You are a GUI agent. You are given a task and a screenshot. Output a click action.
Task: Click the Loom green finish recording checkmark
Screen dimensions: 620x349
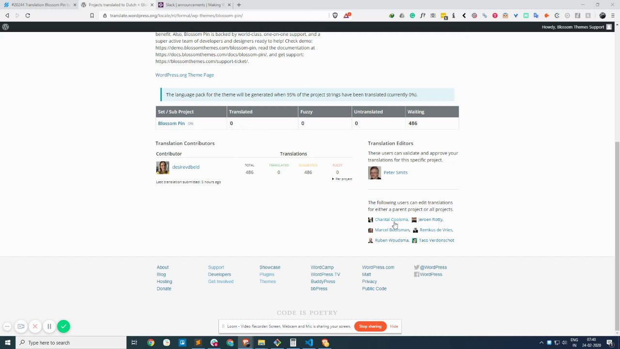[63, 326]
